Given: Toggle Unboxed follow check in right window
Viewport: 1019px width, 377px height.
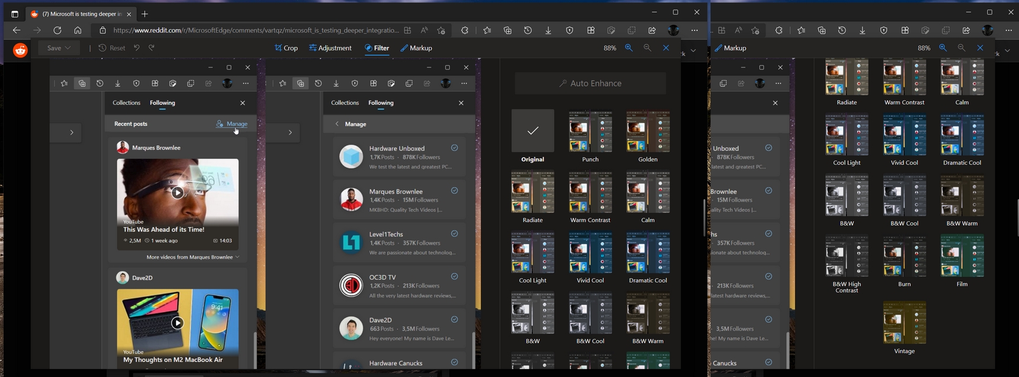Looking at the screenshot, I should [769, 148].
